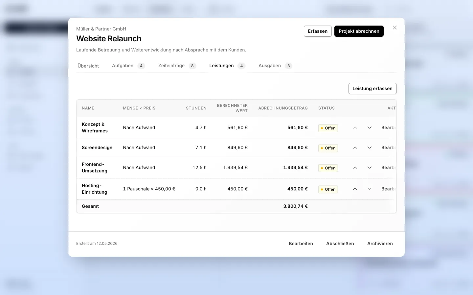
Task: Click the Müller & Partner GmbH client name
Action: 101,29
